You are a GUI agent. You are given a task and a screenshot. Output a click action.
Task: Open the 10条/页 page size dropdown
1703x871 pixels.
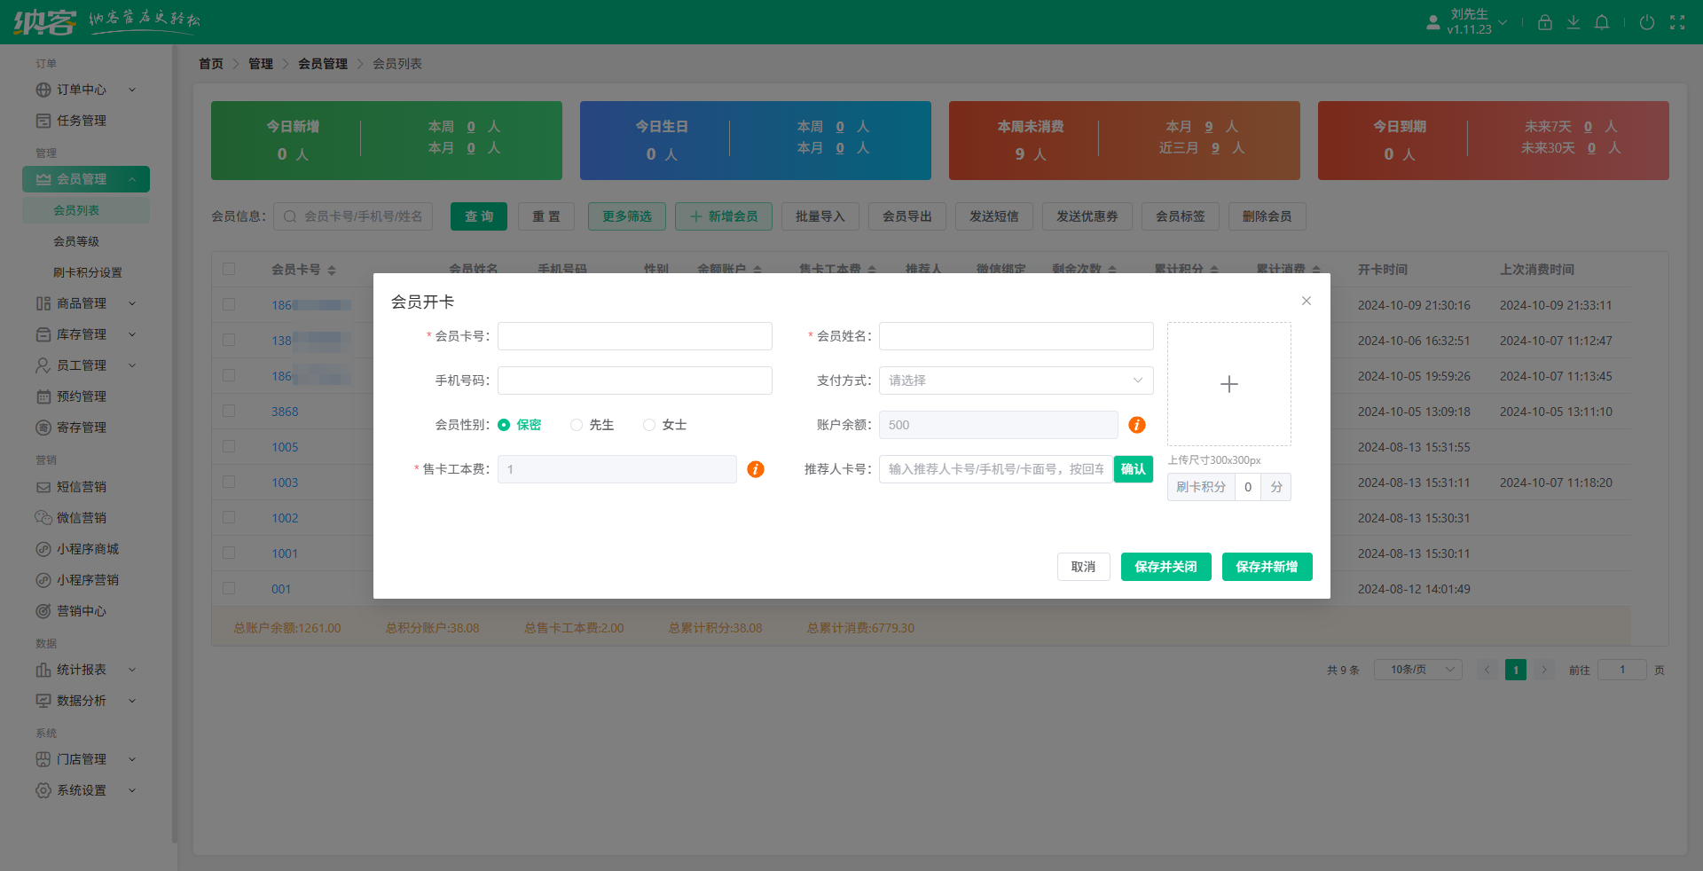pos(1417,670)
